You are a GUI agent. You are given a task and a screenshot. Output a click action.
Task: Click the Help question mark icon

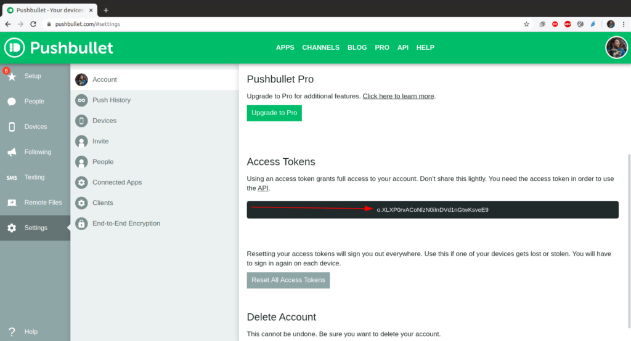pyautogui.click(x=12, y=332)
